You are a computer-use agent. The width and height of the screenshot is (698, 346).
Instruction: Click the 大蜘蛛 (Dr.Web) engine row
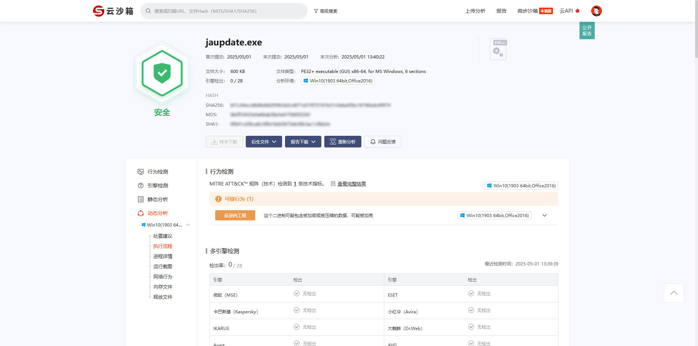(x=471, y=327)
